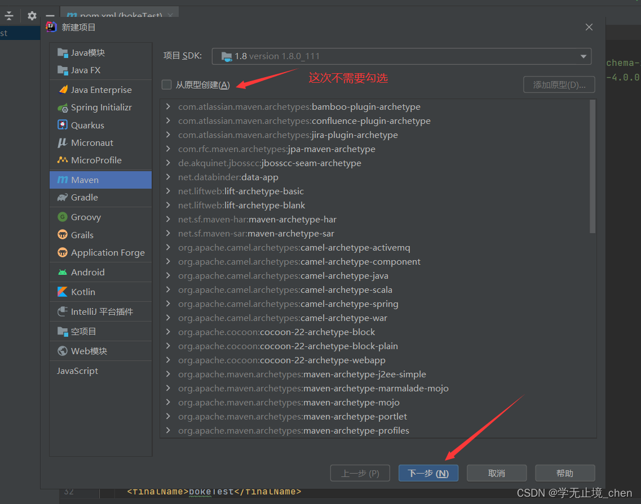Select Spring Initializr label
Screen dimensions: 641x504
click(x=101, y=108)
